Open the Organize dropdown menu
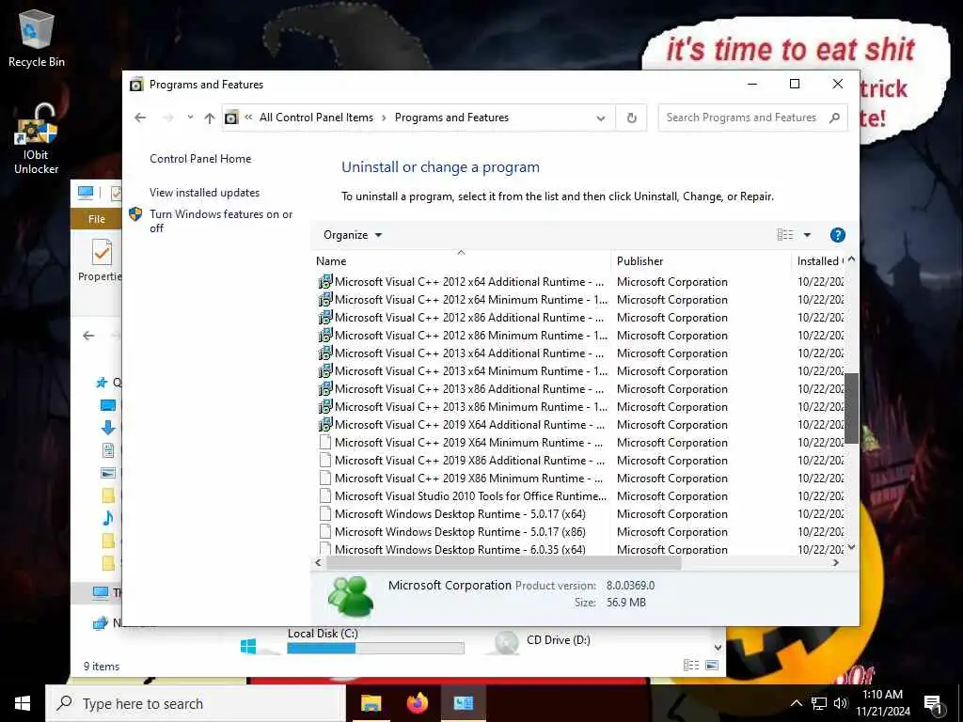The width and height of the screenshot is (963, 722). click(353, 235)
